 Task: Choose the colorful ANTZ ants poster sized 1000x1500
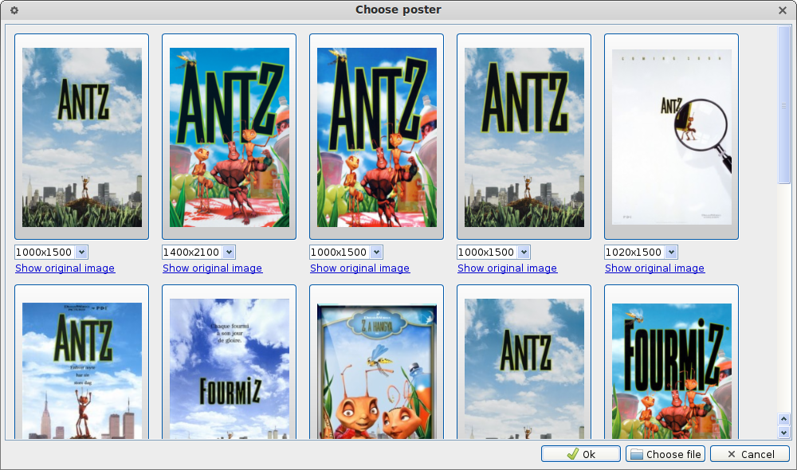pyautogui.click(x=377, y=137)
